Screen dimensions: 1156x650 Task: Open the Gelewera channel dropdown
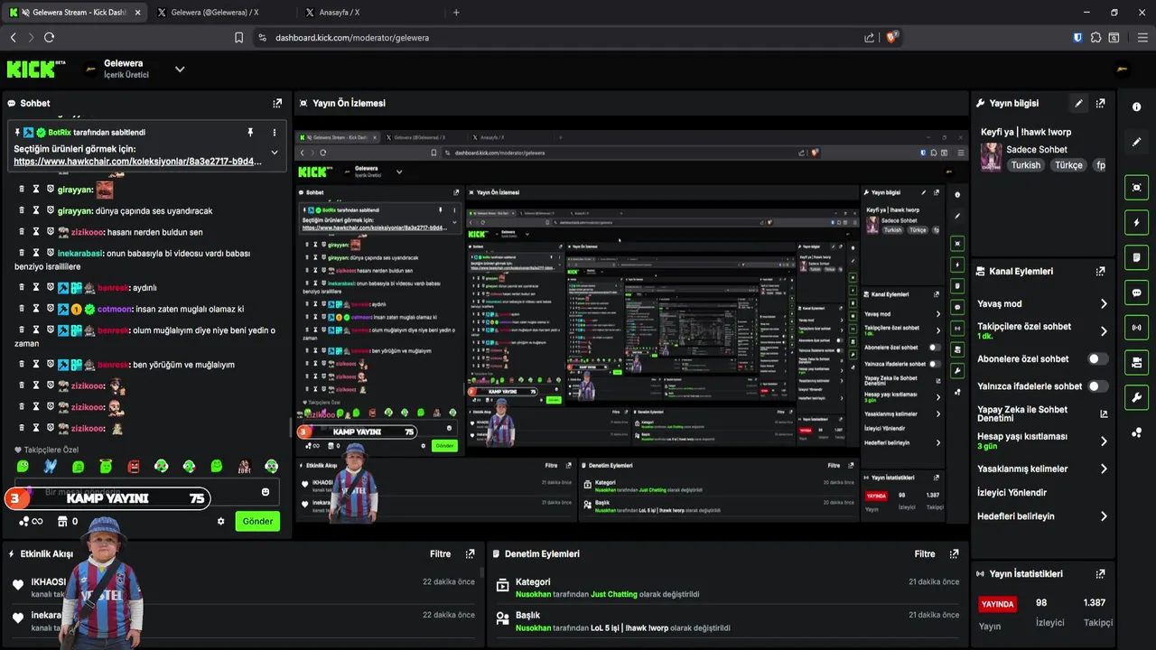(180, 70)
